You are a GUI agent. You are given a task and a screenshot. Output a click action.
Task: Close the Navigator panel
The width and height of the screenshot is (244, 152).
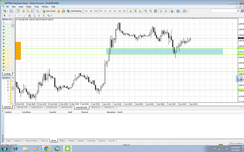click(13, 78)
